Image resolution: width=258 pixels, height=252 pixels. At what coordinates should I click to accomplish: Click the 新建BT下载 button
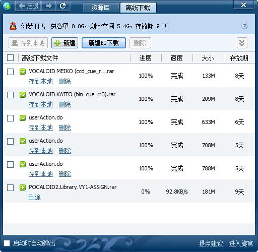coord(104,43)
